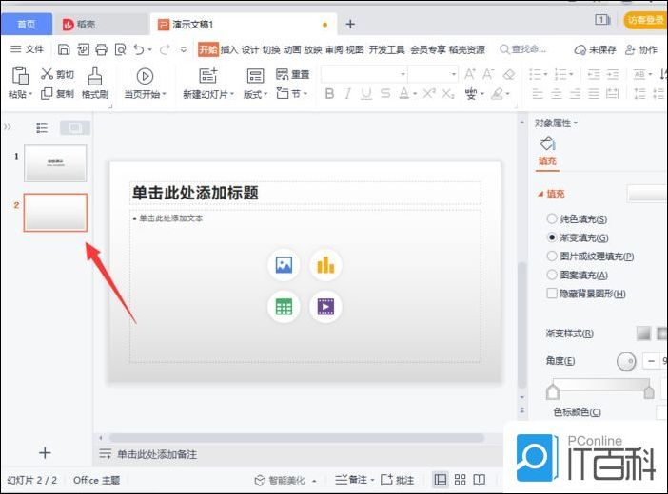This screenshot has width=668, height=494.
Task: Open the 动画 animation tab
Action: coord(292,49)
